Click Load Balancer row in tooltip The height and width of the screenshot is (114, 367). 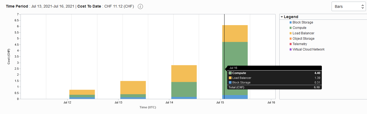(x=274, y=78)
